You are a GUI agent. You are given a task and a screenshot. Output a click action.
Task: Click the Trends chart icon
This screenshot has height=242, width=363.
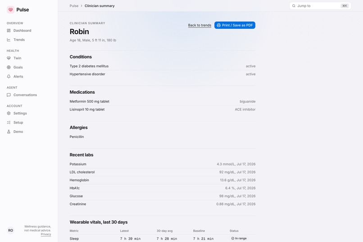tap(9, 40)
